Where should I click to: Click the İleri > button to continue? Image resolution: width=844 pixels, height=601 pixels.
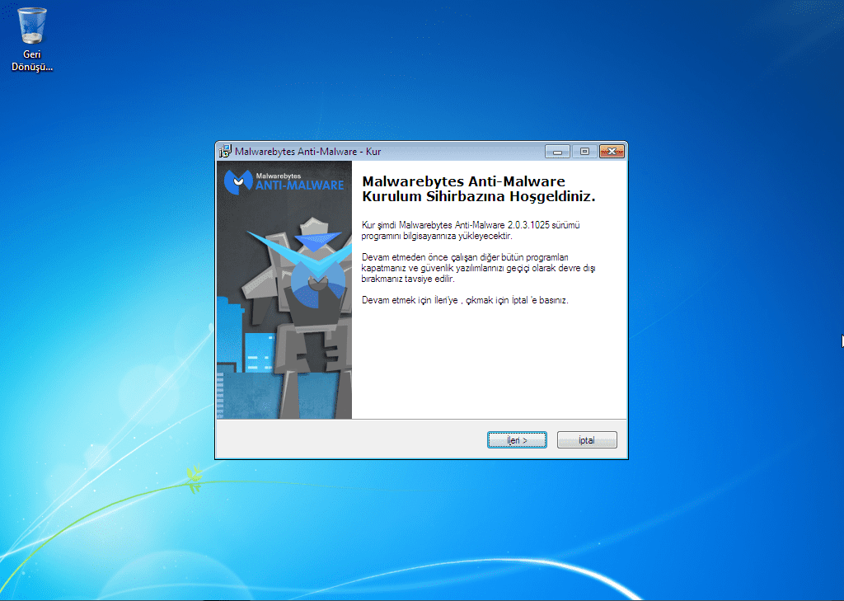coord(517,440)
